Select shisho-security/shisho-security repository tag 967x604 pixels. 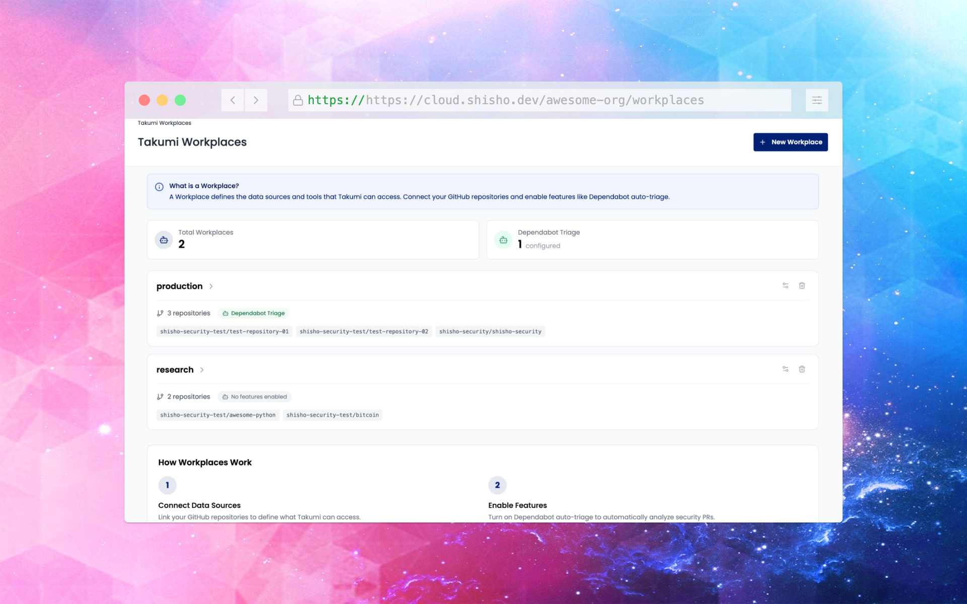point(490,331)
